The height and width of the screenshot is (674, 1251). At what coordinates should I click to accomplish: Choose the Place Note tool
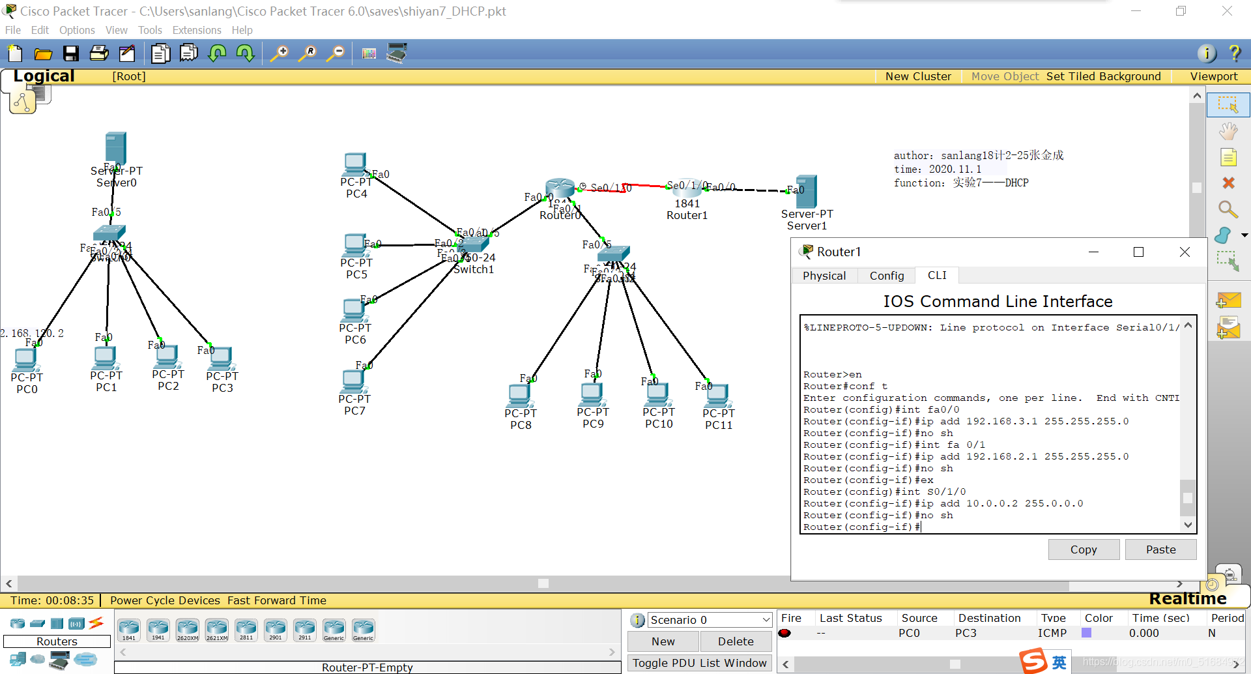pos(1228,158)
